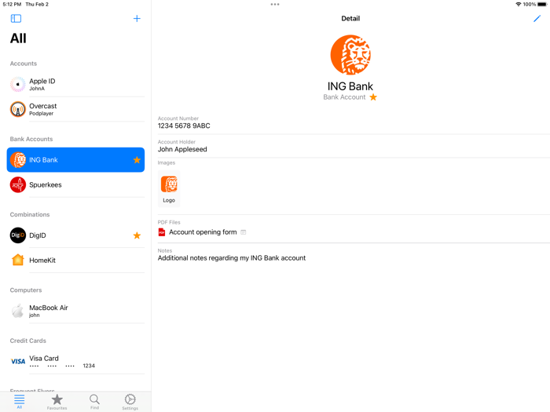
Task: Click the red Spuerkees icon
Action: click(17, 184)
